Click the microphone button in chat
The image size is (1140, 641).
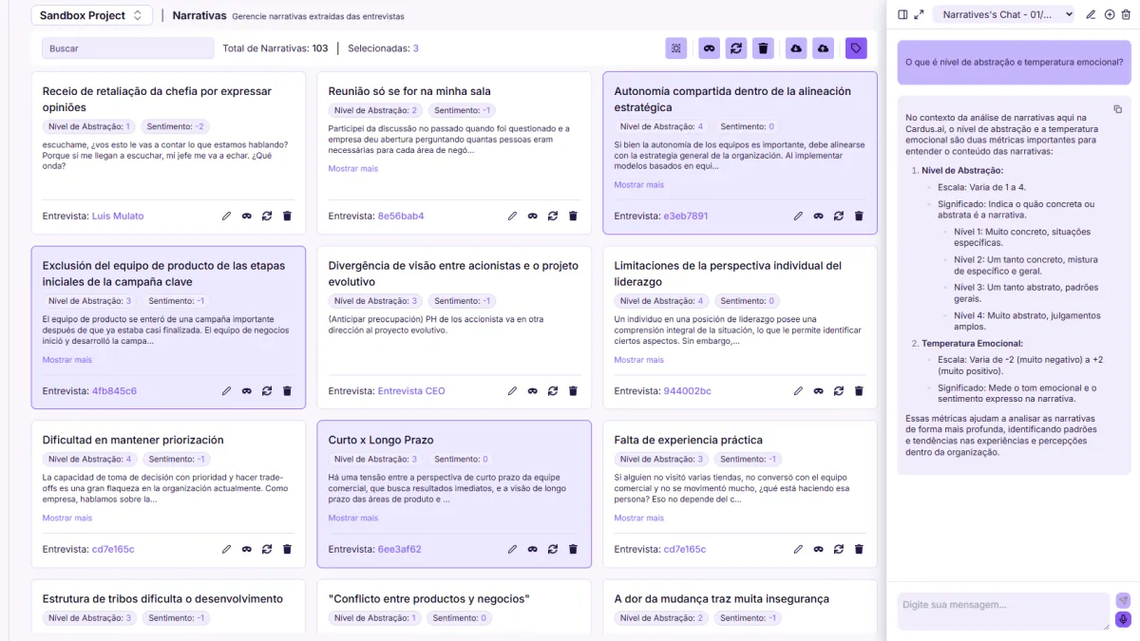1123,619
